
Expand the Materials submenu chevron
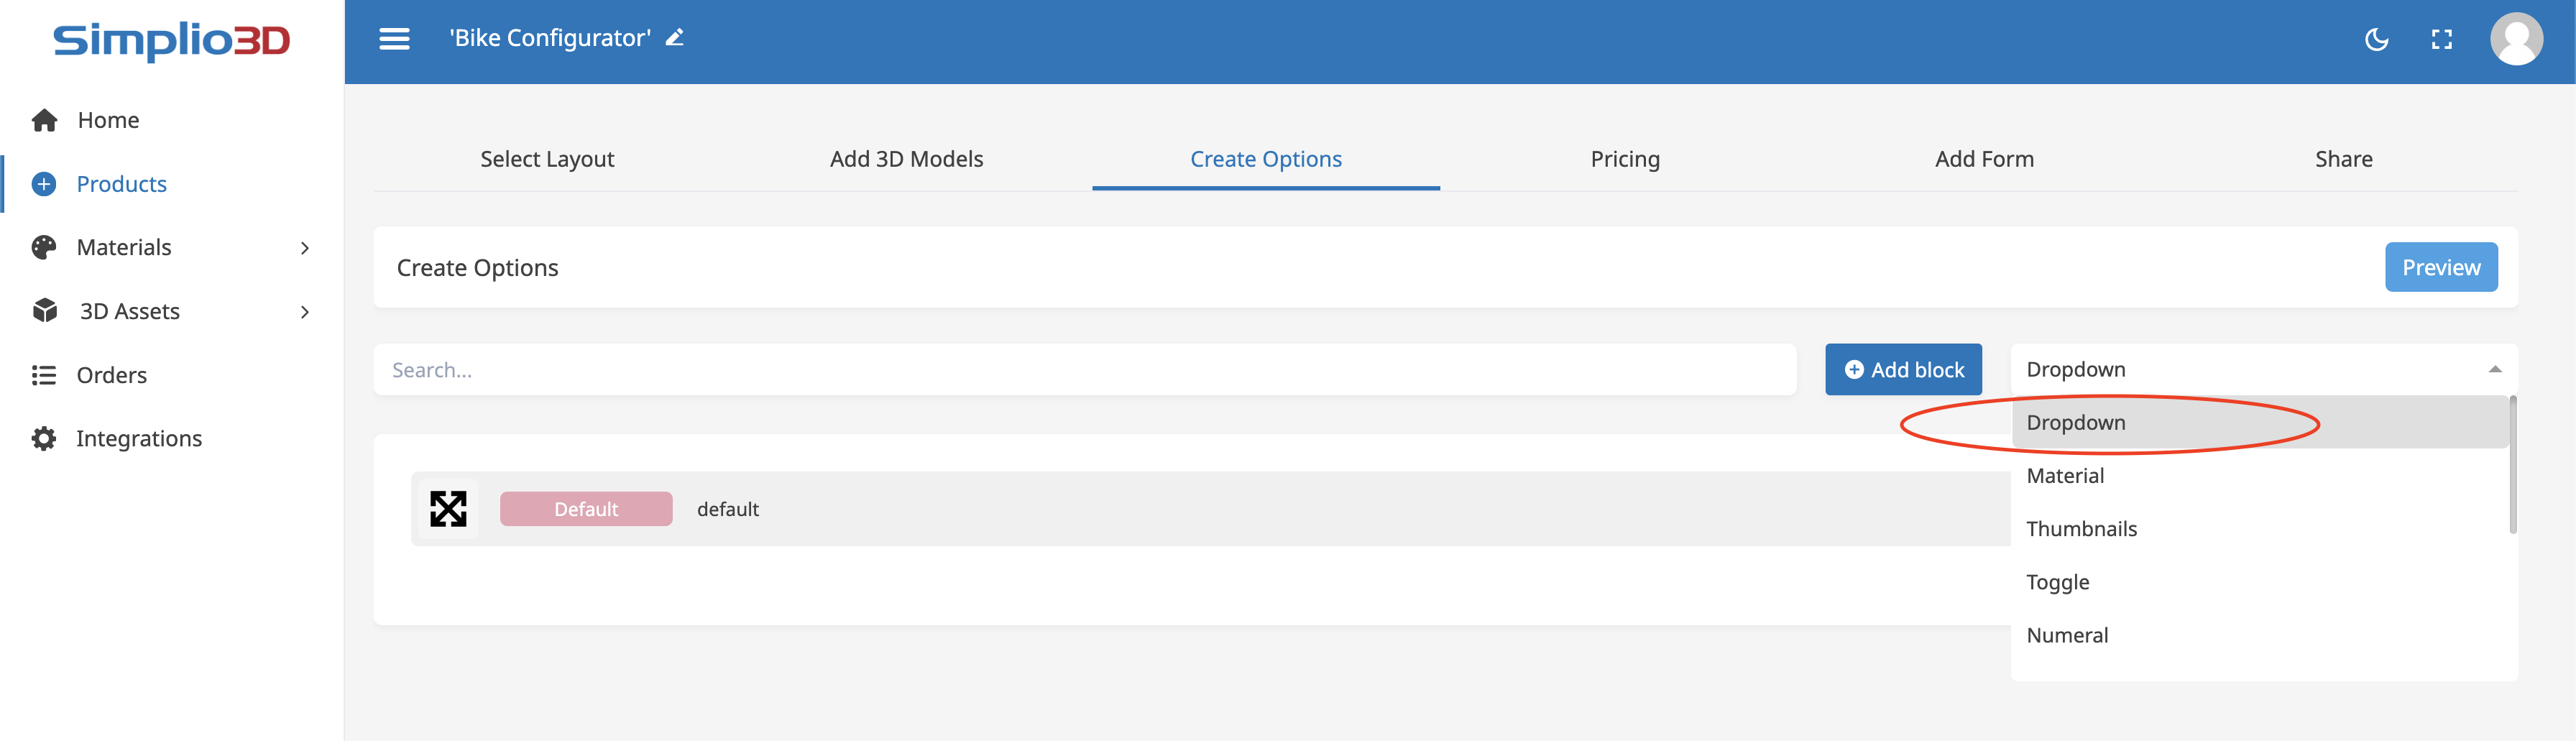tap(305, 248)
